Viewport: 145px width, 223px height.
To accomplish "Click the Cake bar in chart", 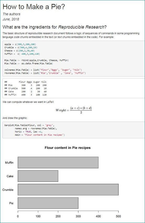I will coord(38,176).
